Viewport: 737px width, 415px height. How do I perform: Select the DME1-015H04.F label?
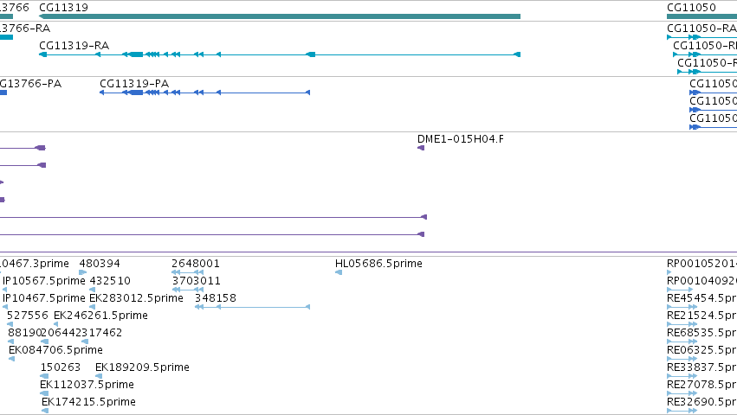[461, 139]
